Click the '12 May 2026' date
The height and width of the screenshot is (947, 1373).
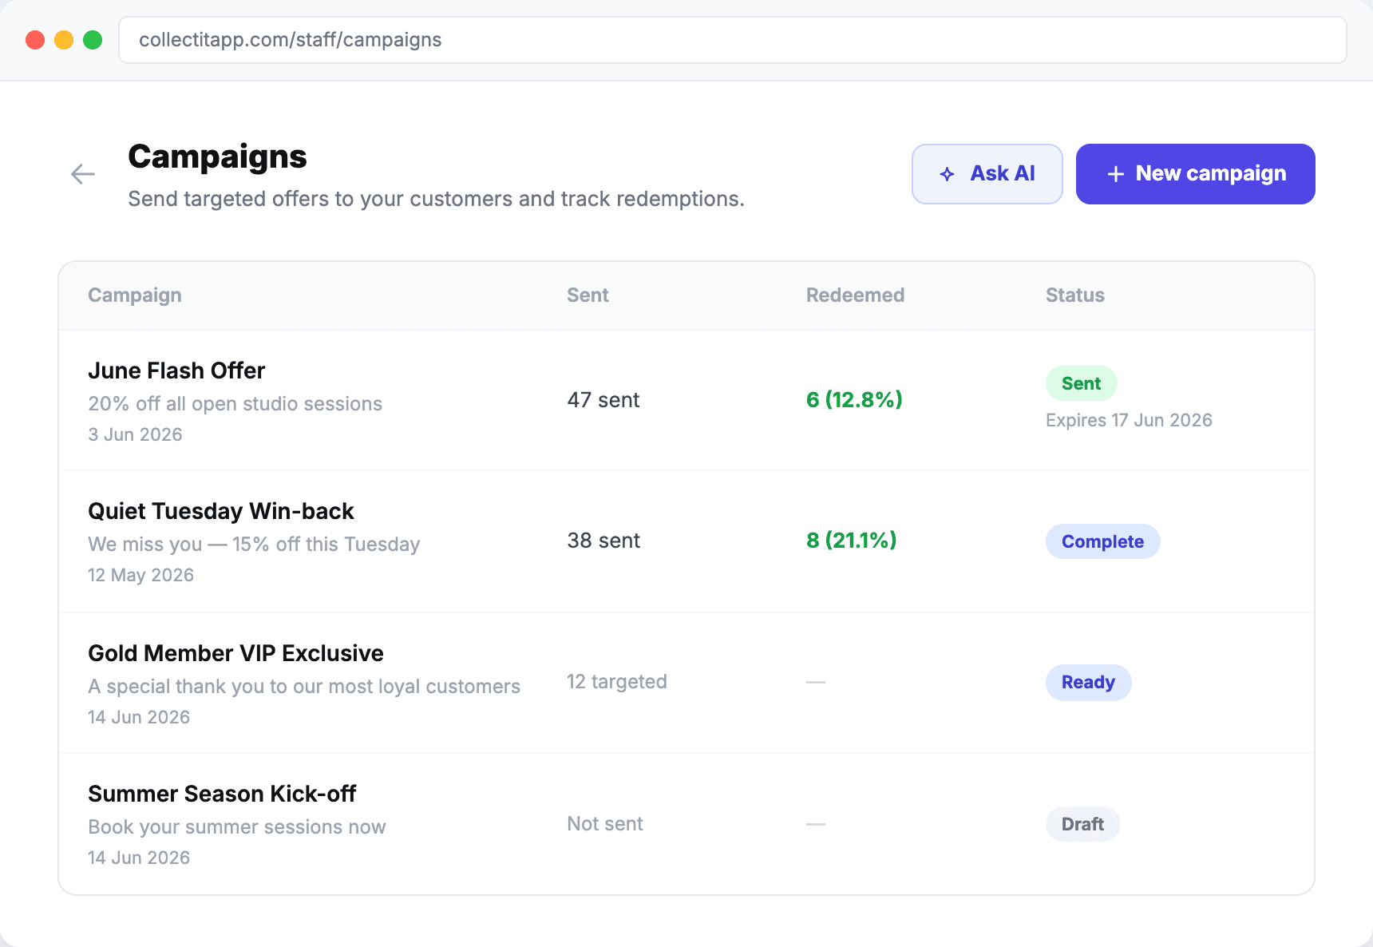coord(141,575)
